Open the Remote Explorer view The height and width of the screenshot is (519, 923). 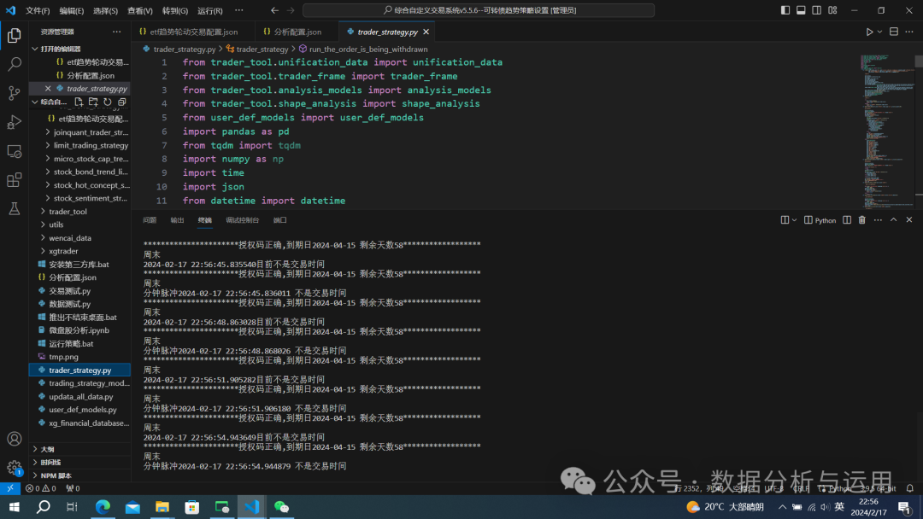(x=15, y=151)
